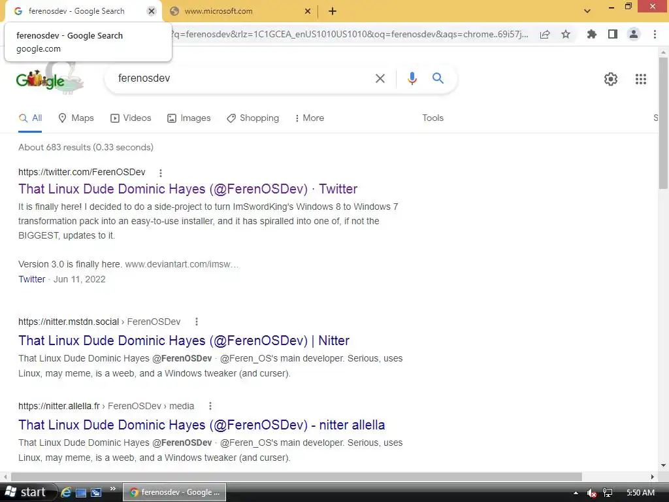Image resolution: width=669 pixels, height=502 pixels.
Task: Clear the search box with the X icon
Action: click(380, 78)
